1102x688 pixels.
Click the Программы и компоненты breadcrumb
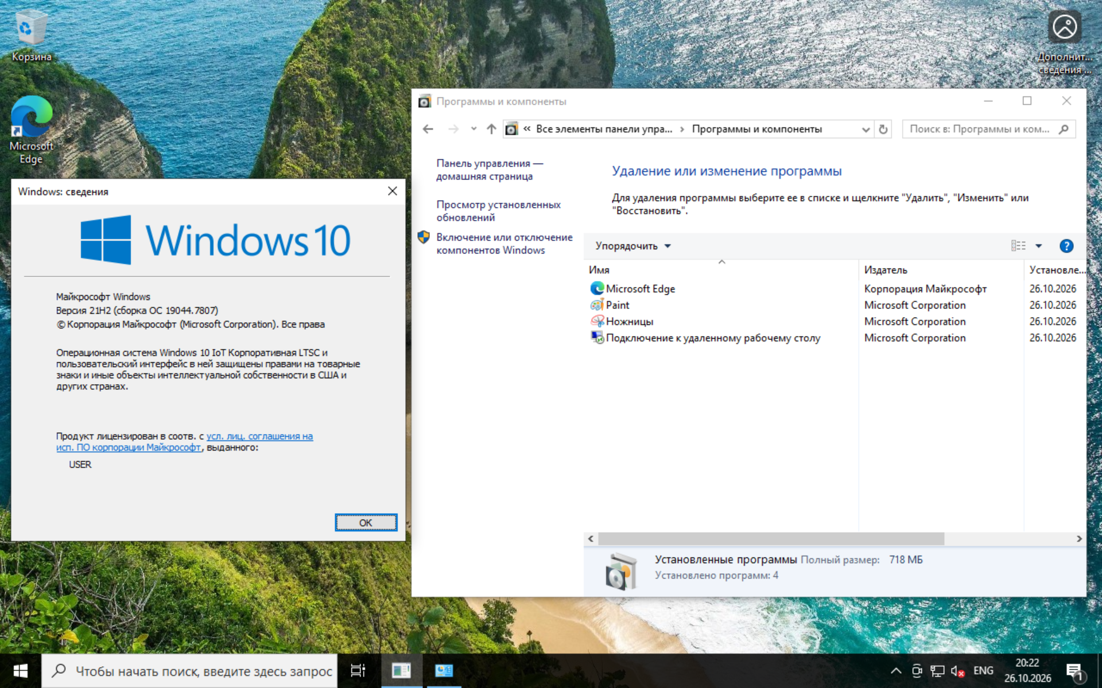(x=756, y=129)
